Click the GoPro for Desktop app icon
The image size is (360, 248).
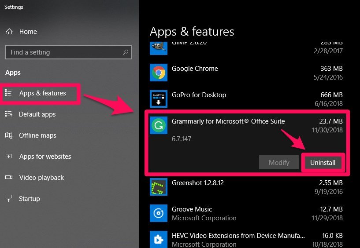[159, 99]
